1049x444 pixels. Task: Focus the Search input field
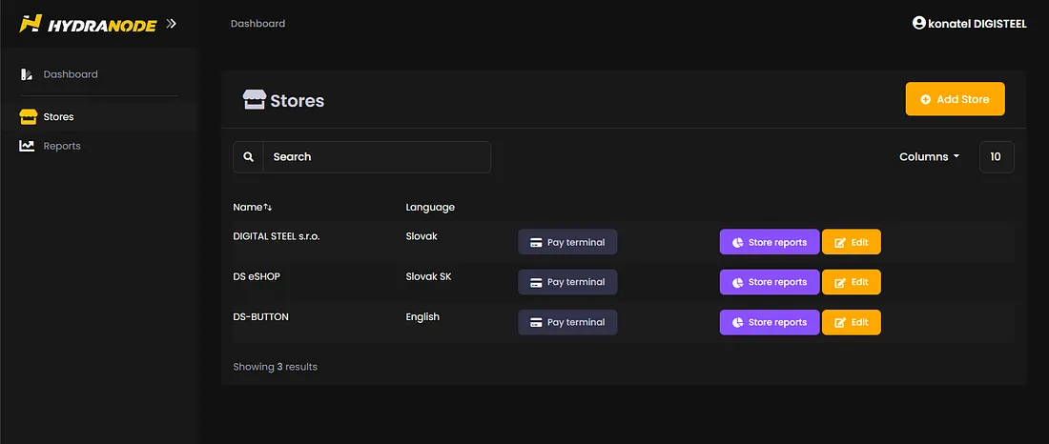[377, 157]
